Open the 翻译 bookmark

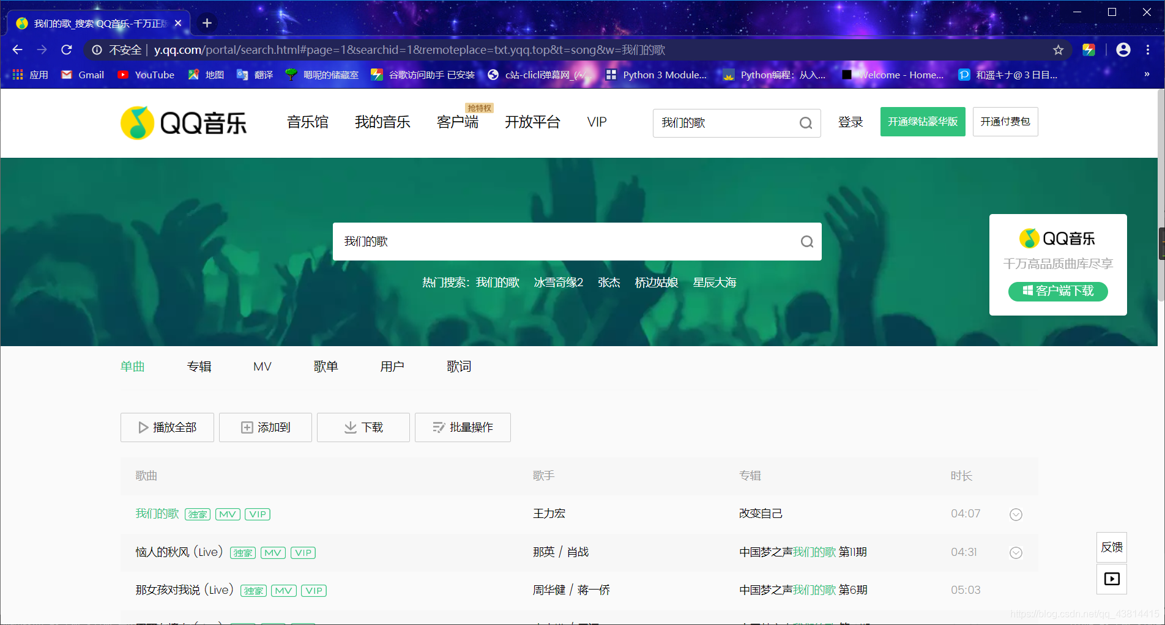click(255, 75)
